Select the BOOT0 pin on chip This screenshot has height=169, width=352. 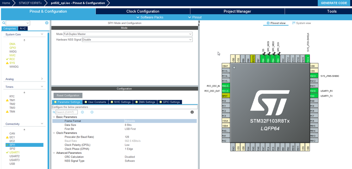(x=253, y=59)
